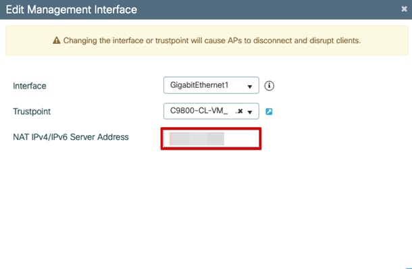The width and height of the screenshot is (412, 269).
Task: Clear the selected Trustpoint with the x
Action: click(240, 112)
